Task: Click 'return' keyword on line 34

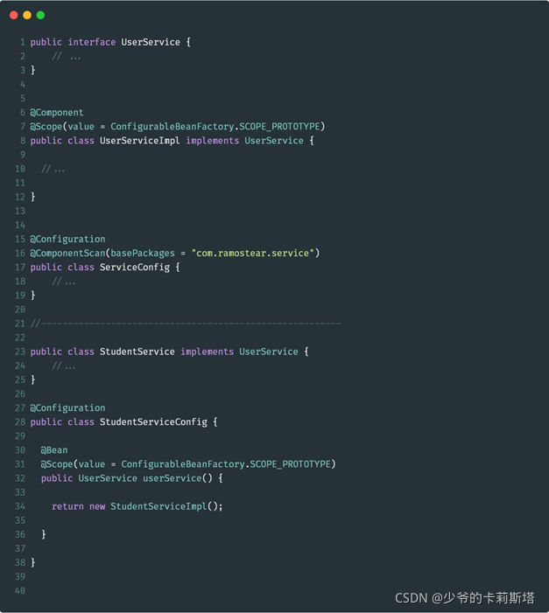Action: [x=67, y=506]
